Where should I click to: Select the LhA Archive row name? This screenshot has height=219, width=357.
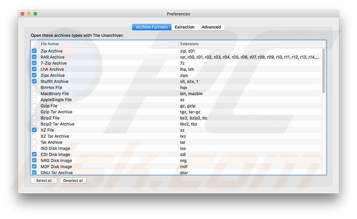(52, 69)
